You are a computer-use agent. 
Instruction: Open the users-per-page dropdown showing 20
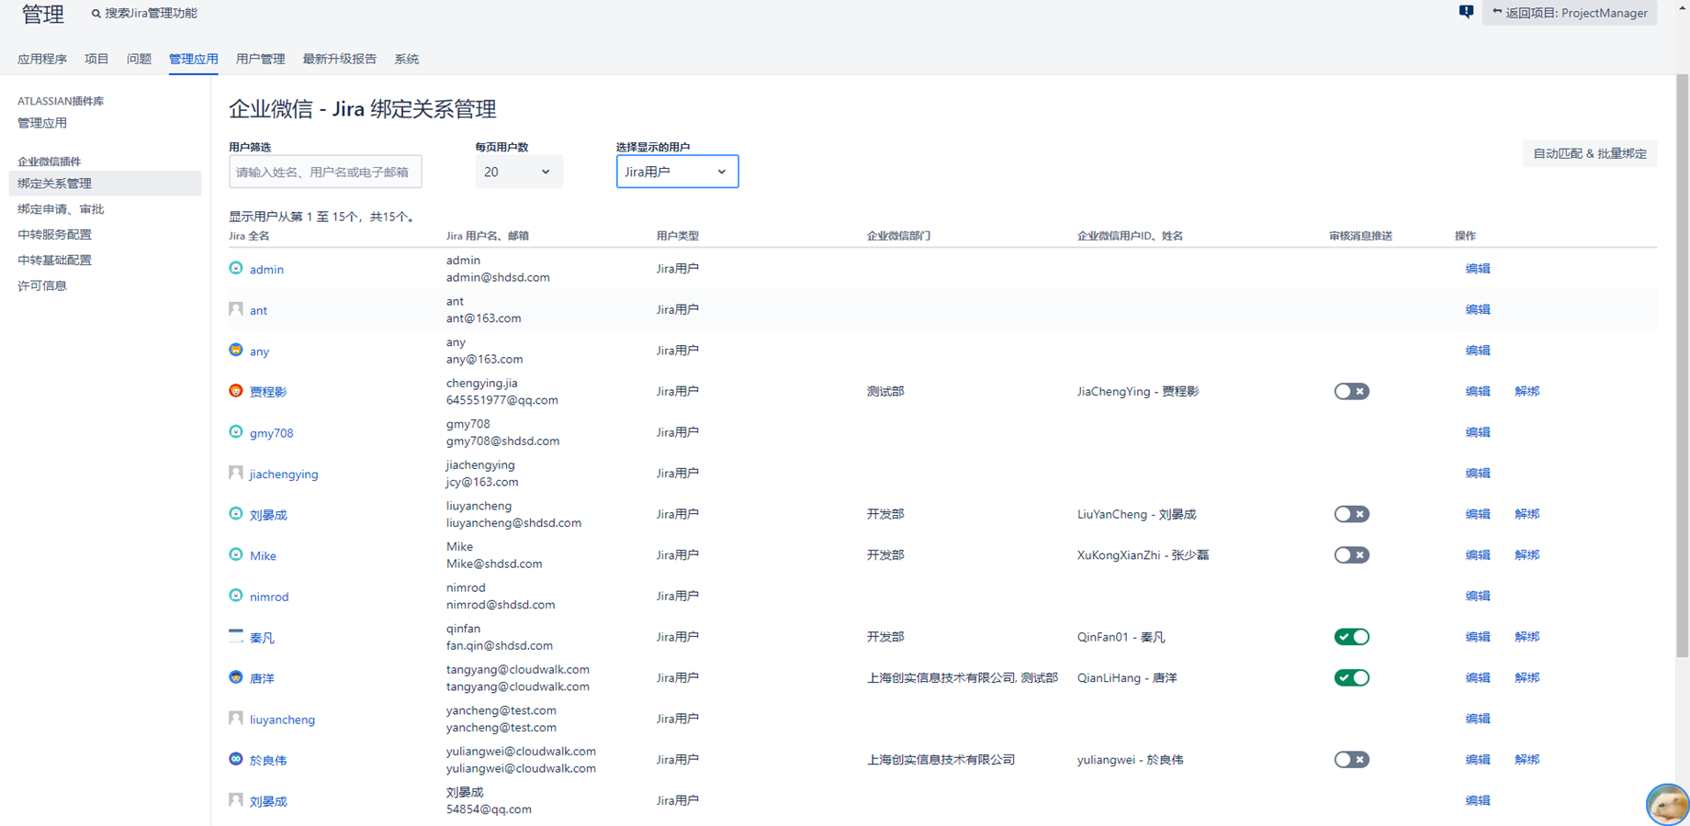tap(518, 172)
